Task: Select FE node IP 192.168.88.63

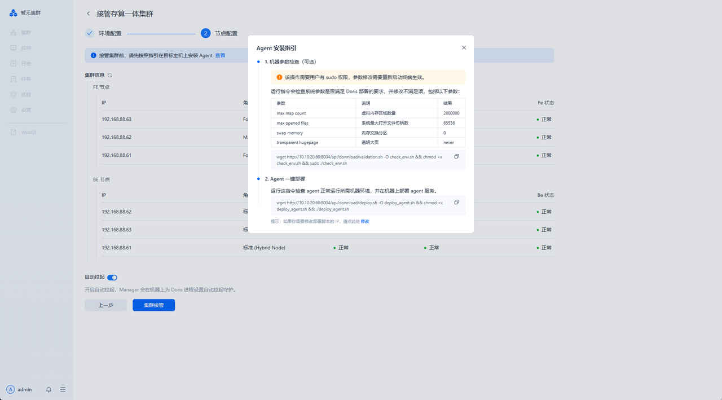Action: (x=116, y=120)
